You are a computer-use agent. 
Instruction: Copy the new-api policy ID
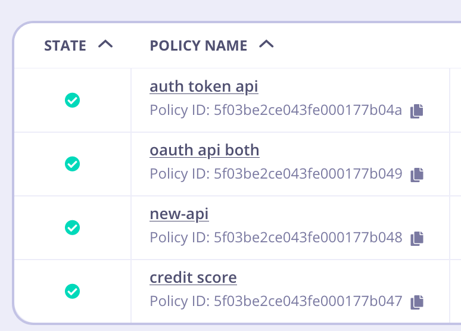[x=417, y=238]
